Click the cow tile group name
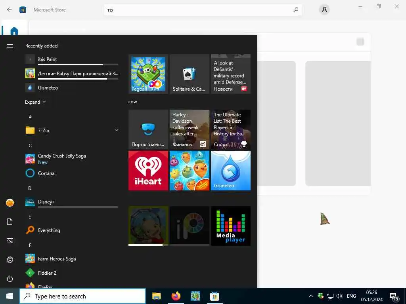This screenshot has width=406, height=304. pyautogui.click(x=132, y=102)
